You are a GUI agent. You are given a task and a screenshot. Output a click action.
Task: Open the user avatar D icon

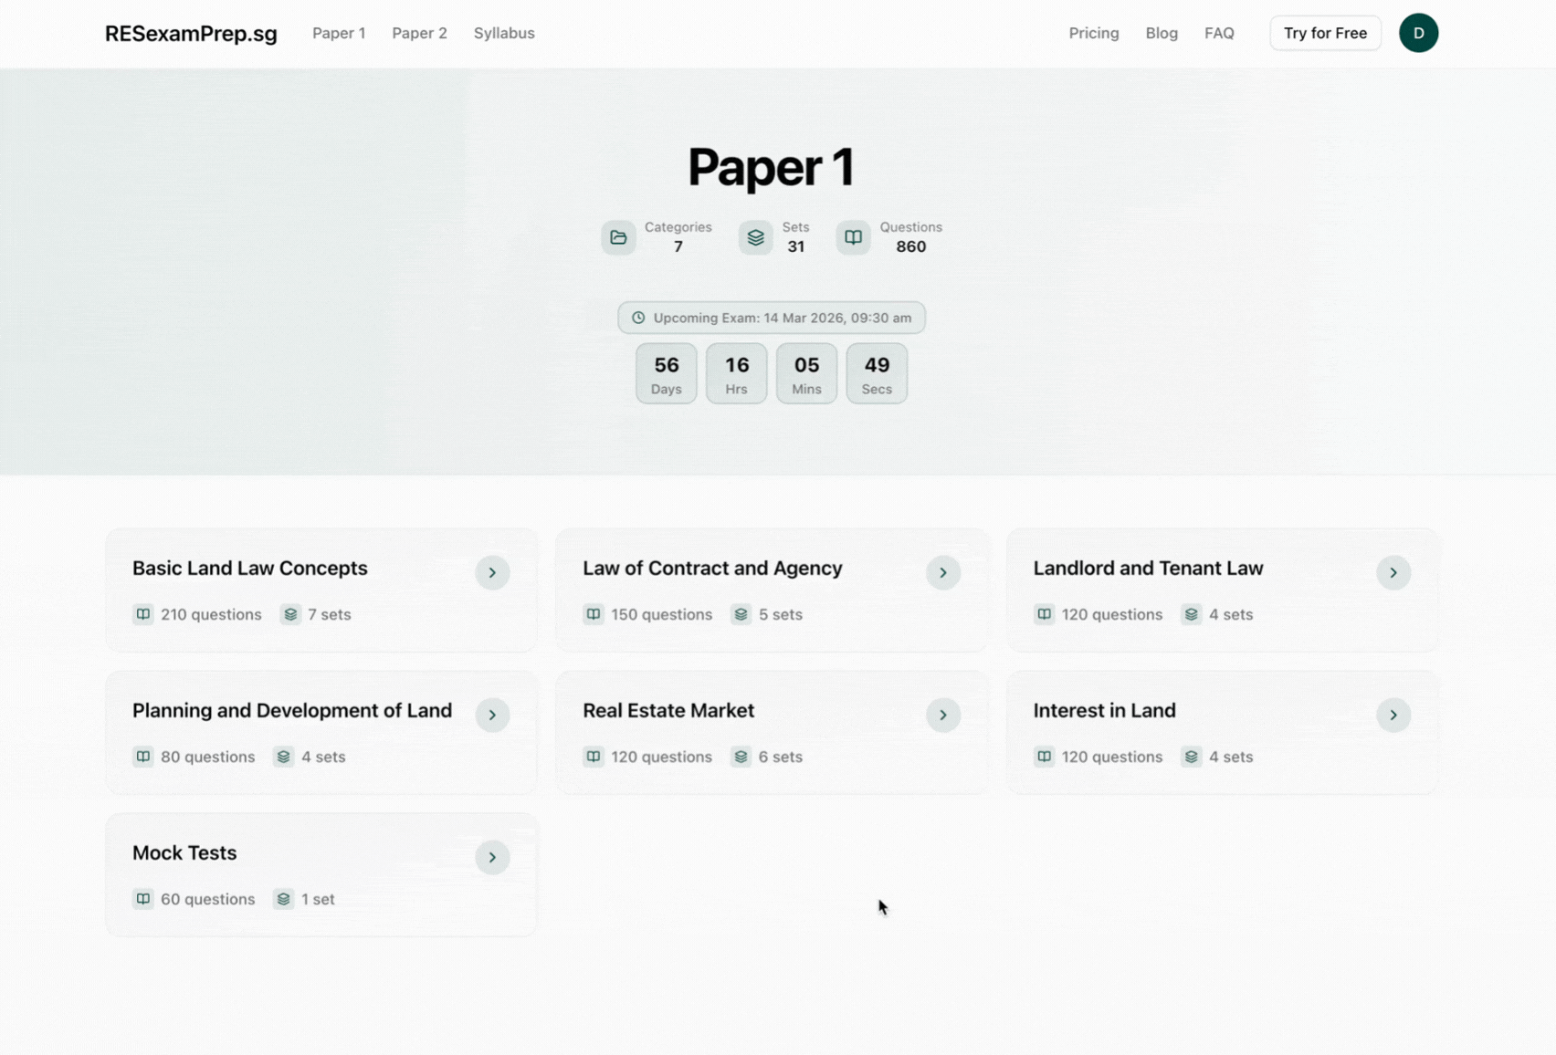coord(1417,33)
